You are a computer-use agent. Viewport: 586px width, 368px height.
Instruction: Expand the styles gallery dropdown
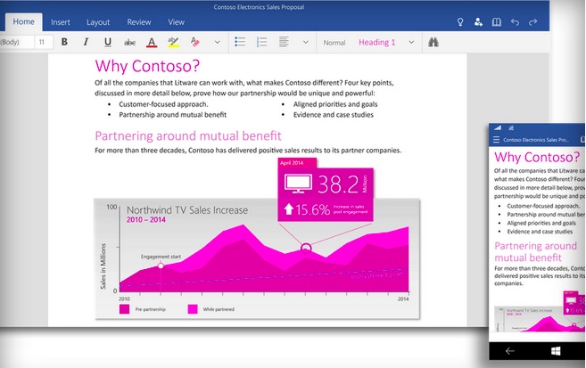[412, 42]
